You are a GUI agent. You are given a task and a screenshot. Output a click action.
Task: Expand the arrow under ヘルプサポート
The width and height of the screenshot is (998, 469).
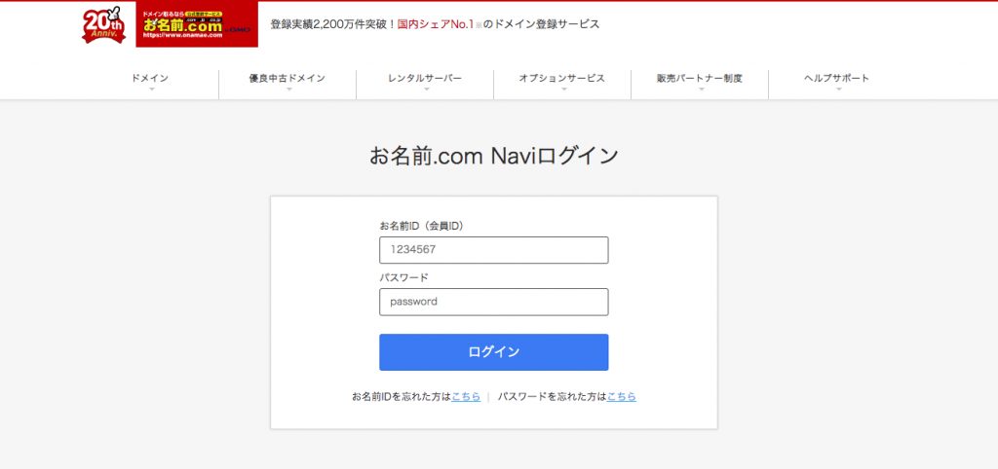coord(836,90)
